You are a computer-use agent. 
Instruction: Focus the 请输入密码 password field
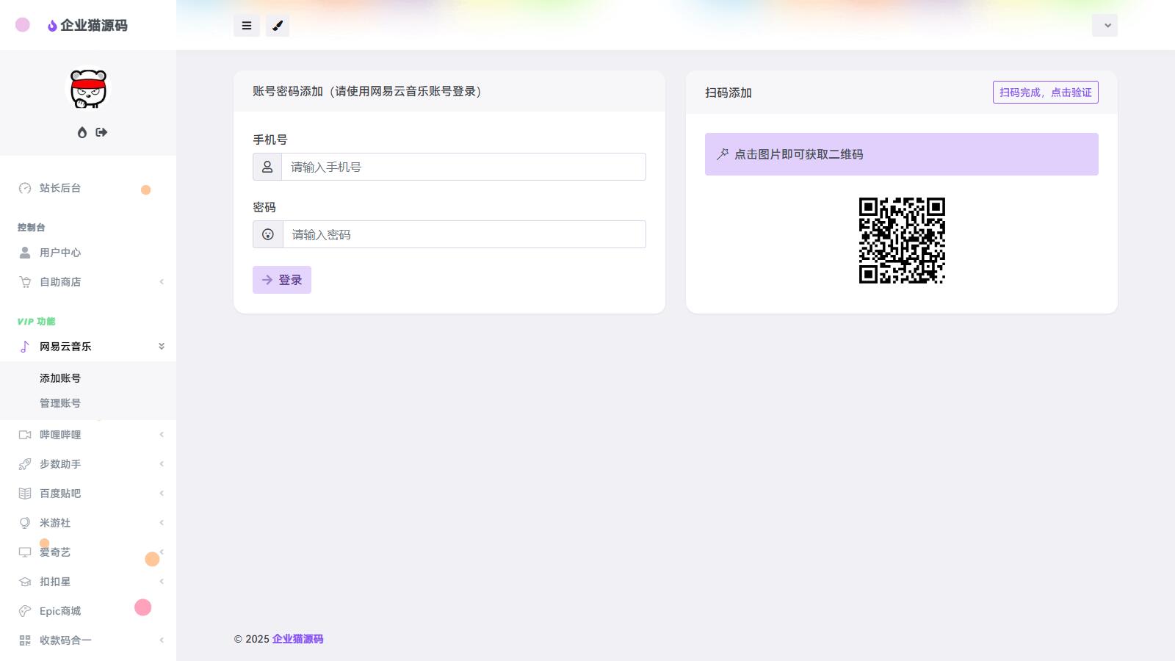[464, 234]
